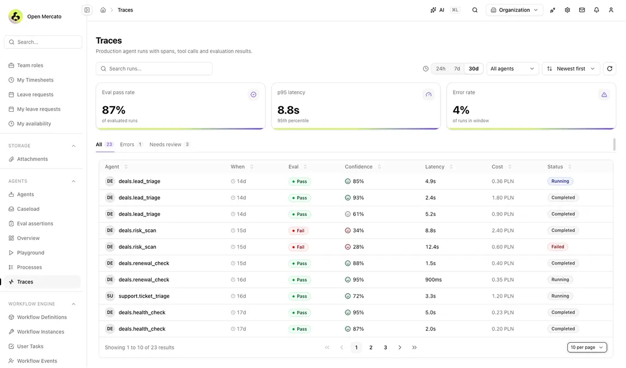This screenshot has height=368, width=626.
Task: Open the notifications bell icon
Action: (596, 10)
